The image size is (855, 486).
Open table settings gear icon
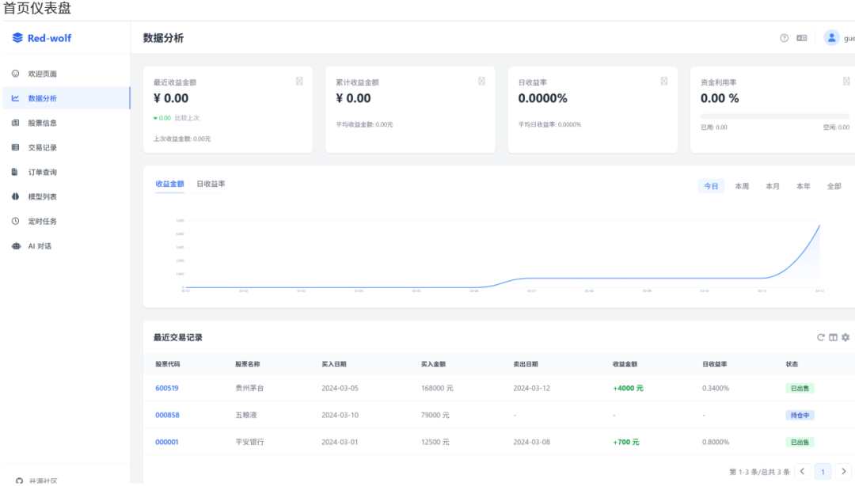pyautogui.click(x=845, y=338)
